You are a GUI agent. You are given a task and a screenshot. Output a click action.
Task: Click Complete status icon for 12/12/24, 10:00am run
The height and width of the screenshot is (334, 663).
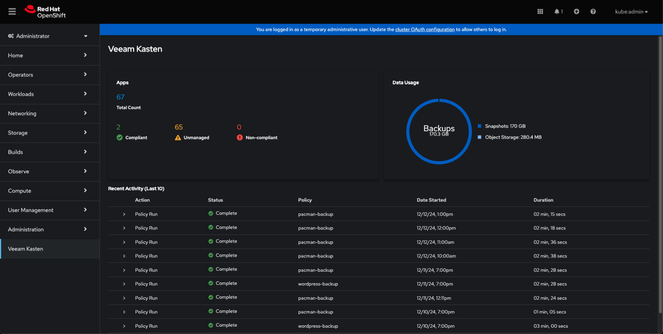click(211, 255)
